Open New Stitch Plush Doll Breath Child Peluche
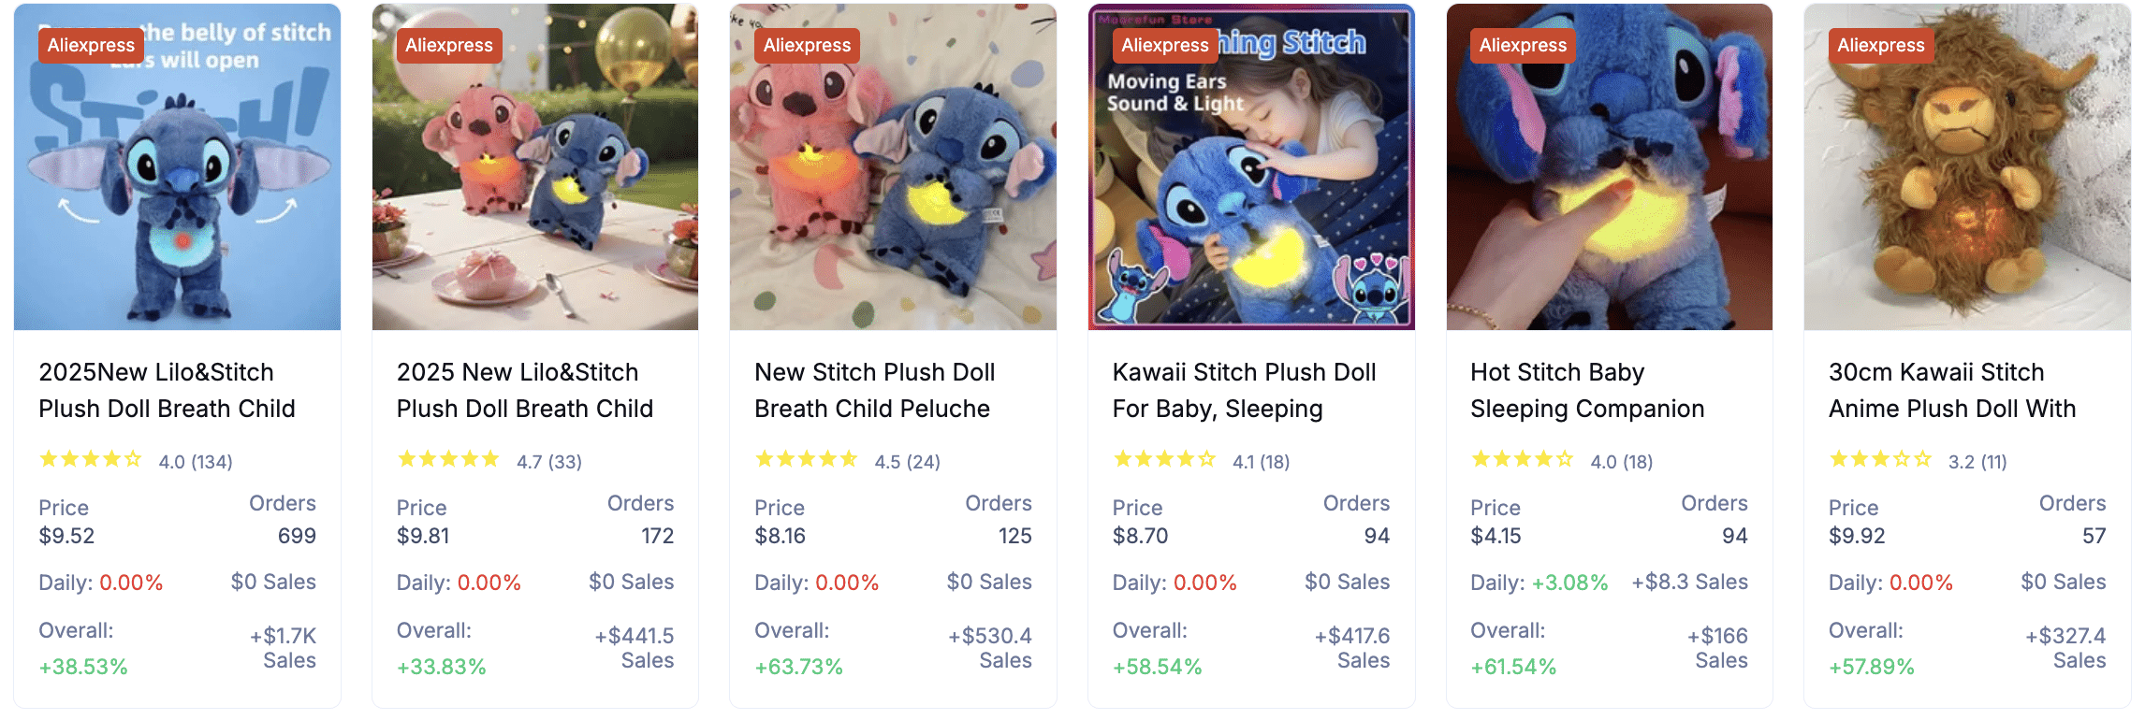The height and width of the screenshot is (720, 2145). [875, 390]
